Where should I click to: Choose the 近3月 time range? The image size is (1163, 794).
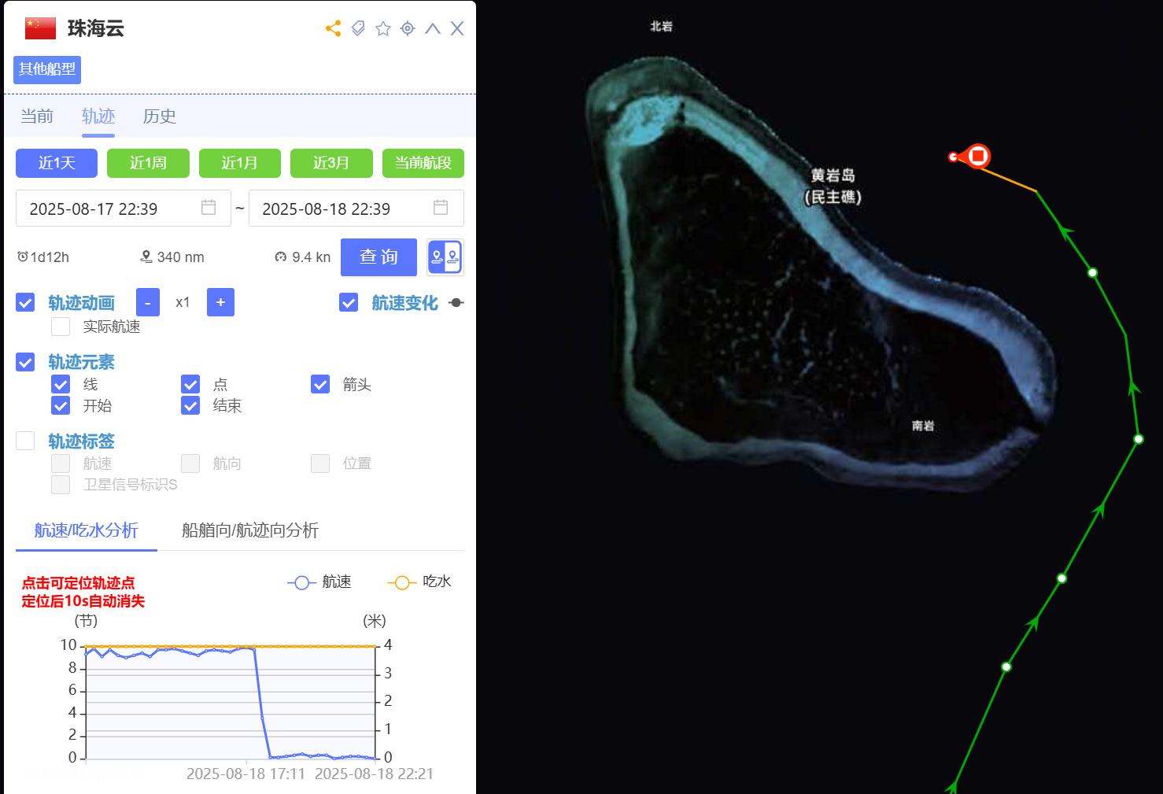331,163
